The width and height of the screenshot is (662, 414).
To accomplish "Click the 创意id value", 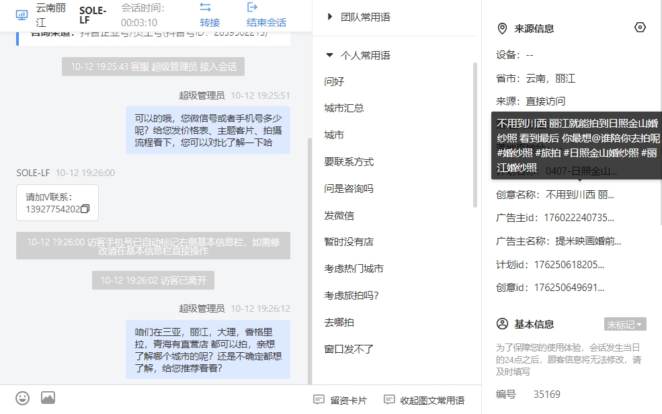I will [x=569, y=288].
